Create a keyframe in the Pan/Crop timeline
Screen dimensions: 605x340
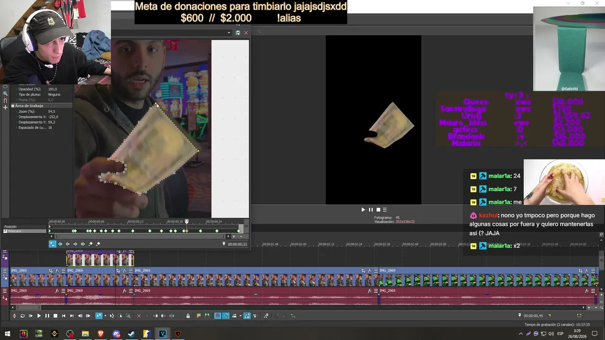(91, 244)
